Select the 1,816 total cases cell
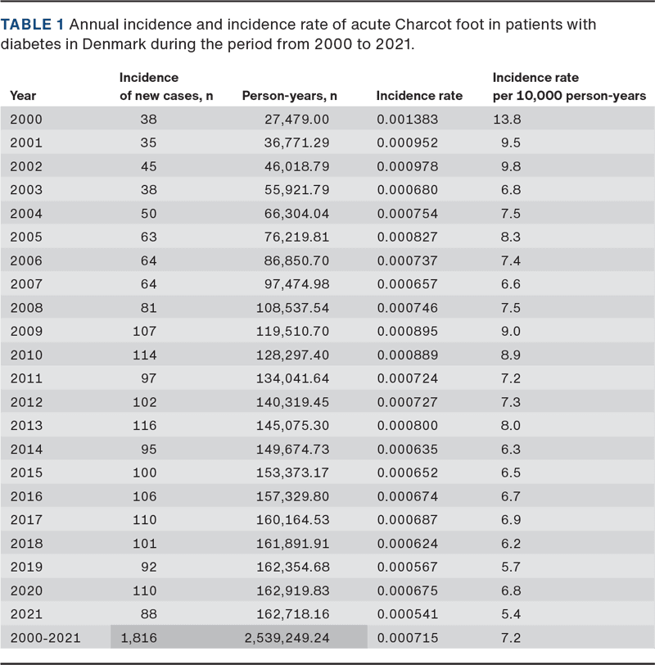 [141, 638]
